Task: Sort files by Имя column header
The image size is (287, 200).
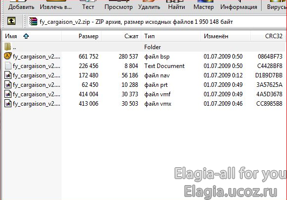Action: 32,36
